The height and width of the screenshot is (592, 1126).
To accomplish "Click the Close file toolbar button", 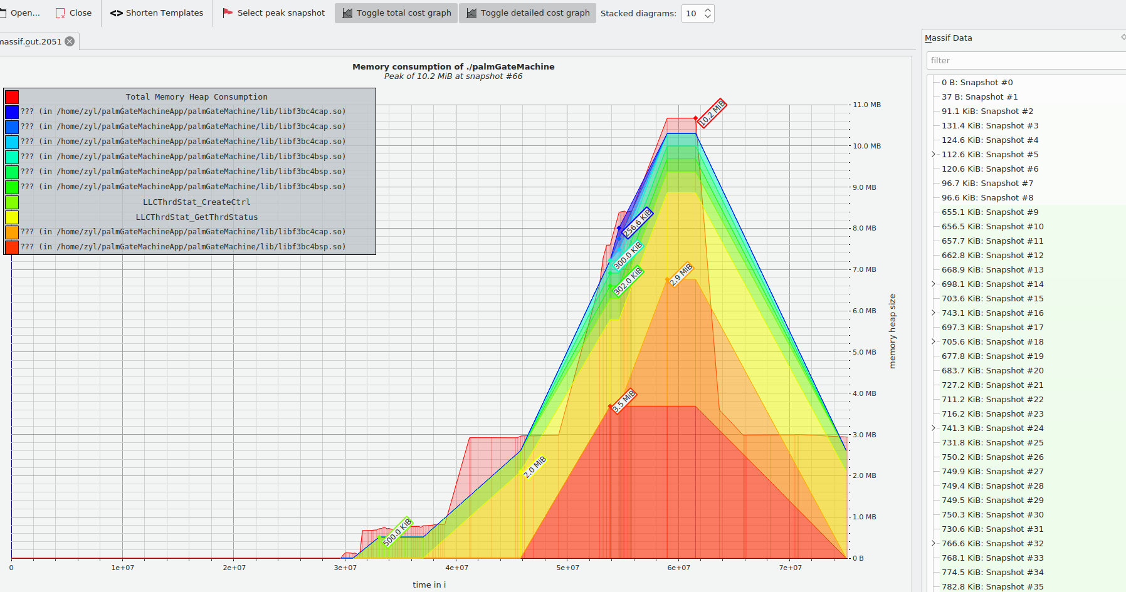I will (x=73, y=13).
